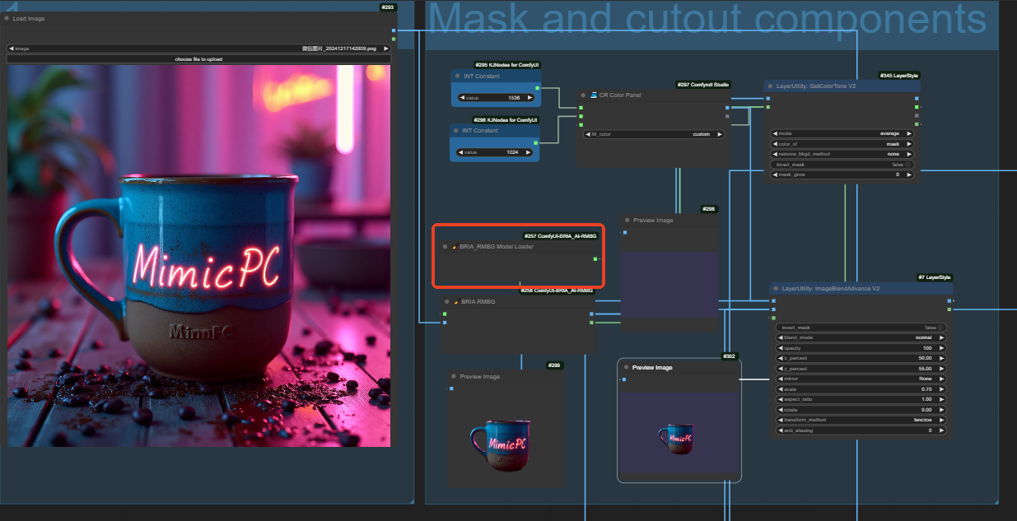1017x521 pixels.
Task: Open the fill_color dropdown in CR Color Panel
Action: coord(654,134)
